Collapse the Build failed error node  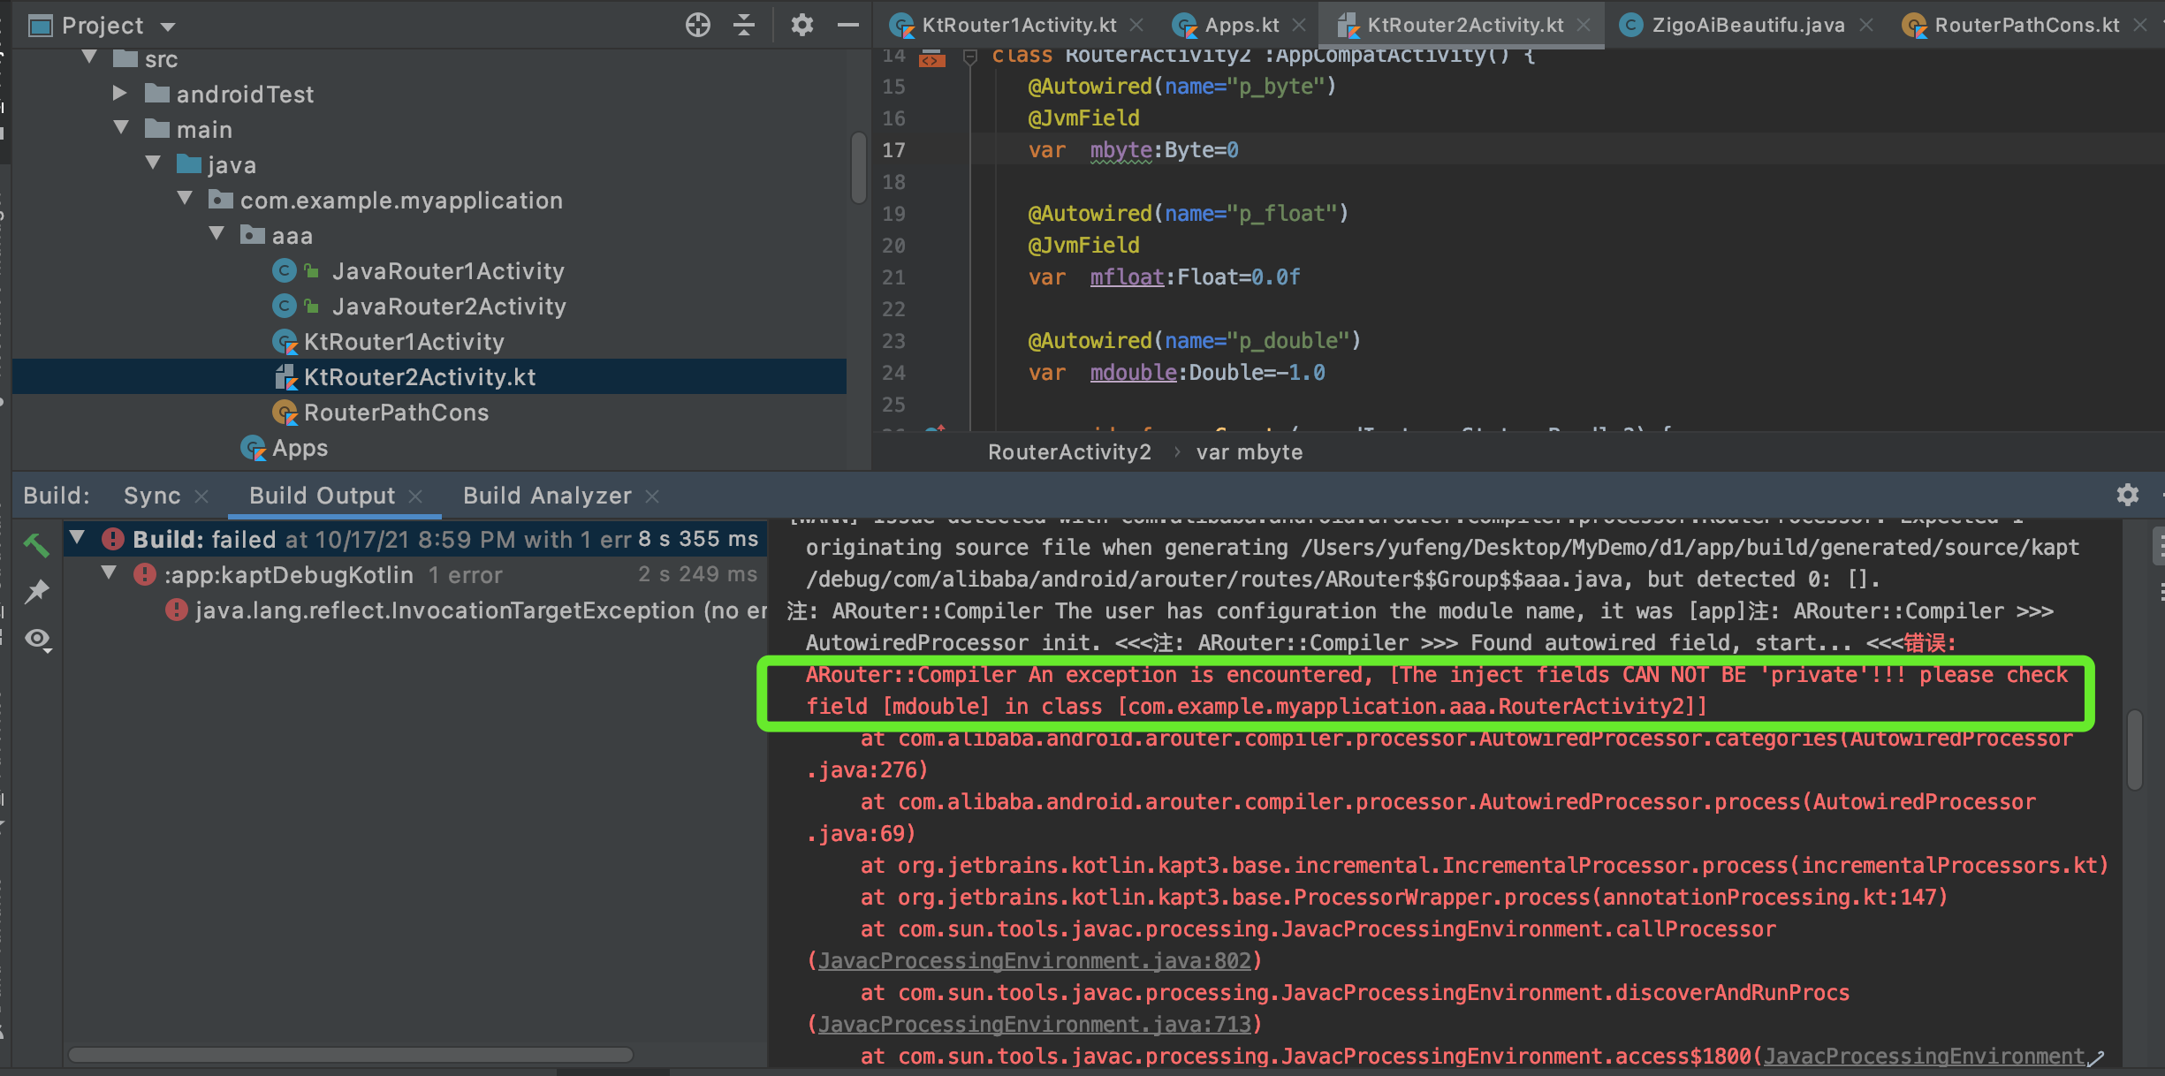(x=78, y=538)
